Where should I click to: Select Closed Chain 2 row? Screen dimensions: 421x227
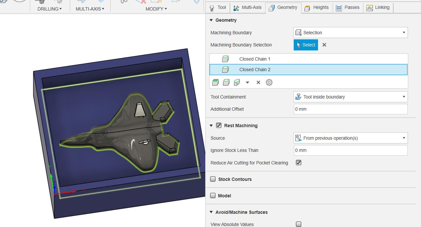coord(308,70)
